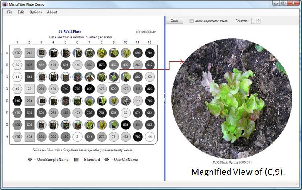Open the About menu
The image size is (302, 190).
click(52, 12)
